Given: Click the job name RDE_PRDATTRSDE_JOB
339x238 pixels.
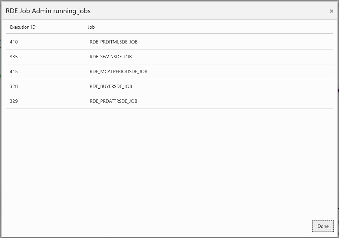Looking at the screenshot, I should [113, 101].
